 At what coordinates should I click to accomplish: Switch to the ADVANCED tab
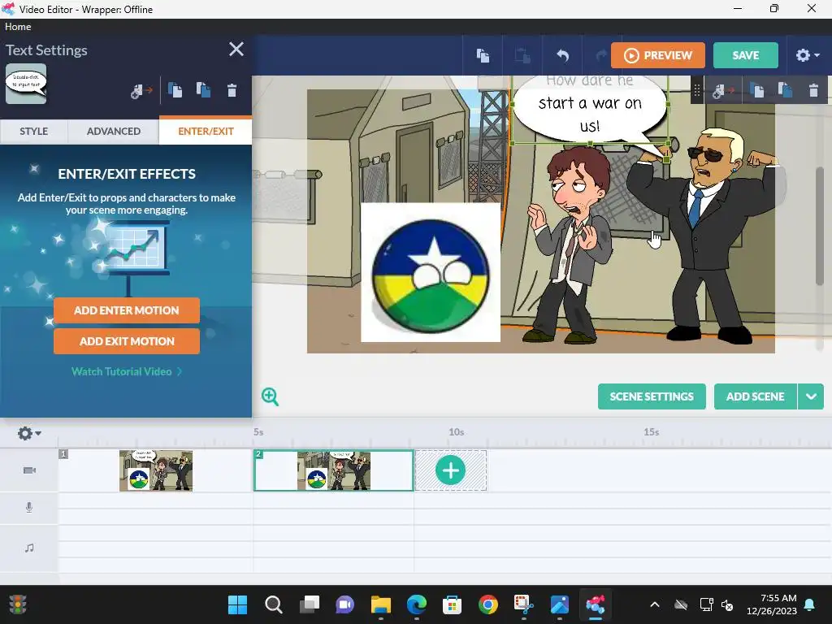click(x=114, y=131)
